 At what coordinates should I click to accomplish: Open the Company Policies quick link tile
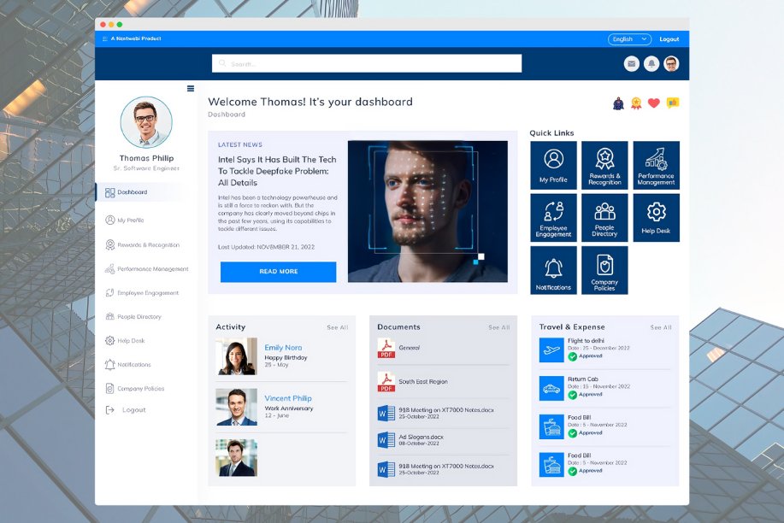[604, 270]
